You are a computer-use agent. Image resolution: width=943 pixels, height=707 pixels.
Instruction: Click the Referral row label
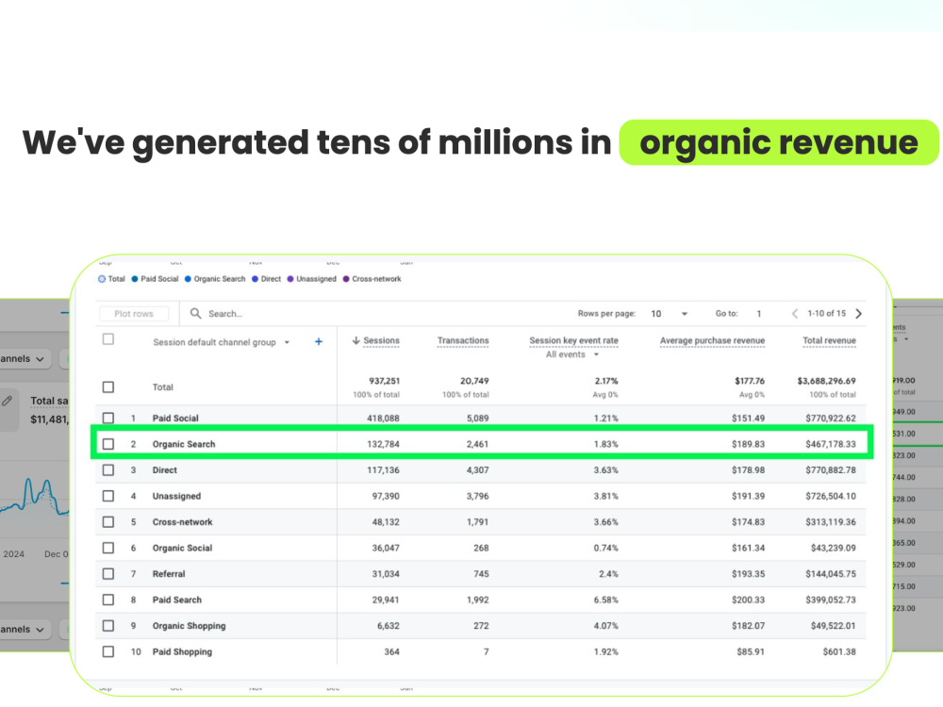169,573
